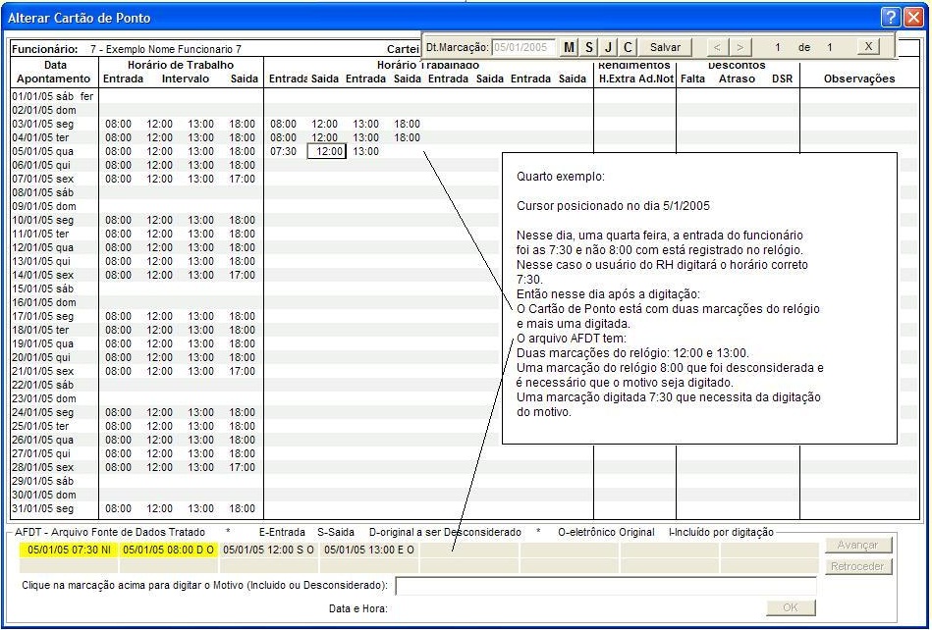Click the C button in marcação toolbar
The width and height of the screenshot is (932, 630).
(628, 47)
